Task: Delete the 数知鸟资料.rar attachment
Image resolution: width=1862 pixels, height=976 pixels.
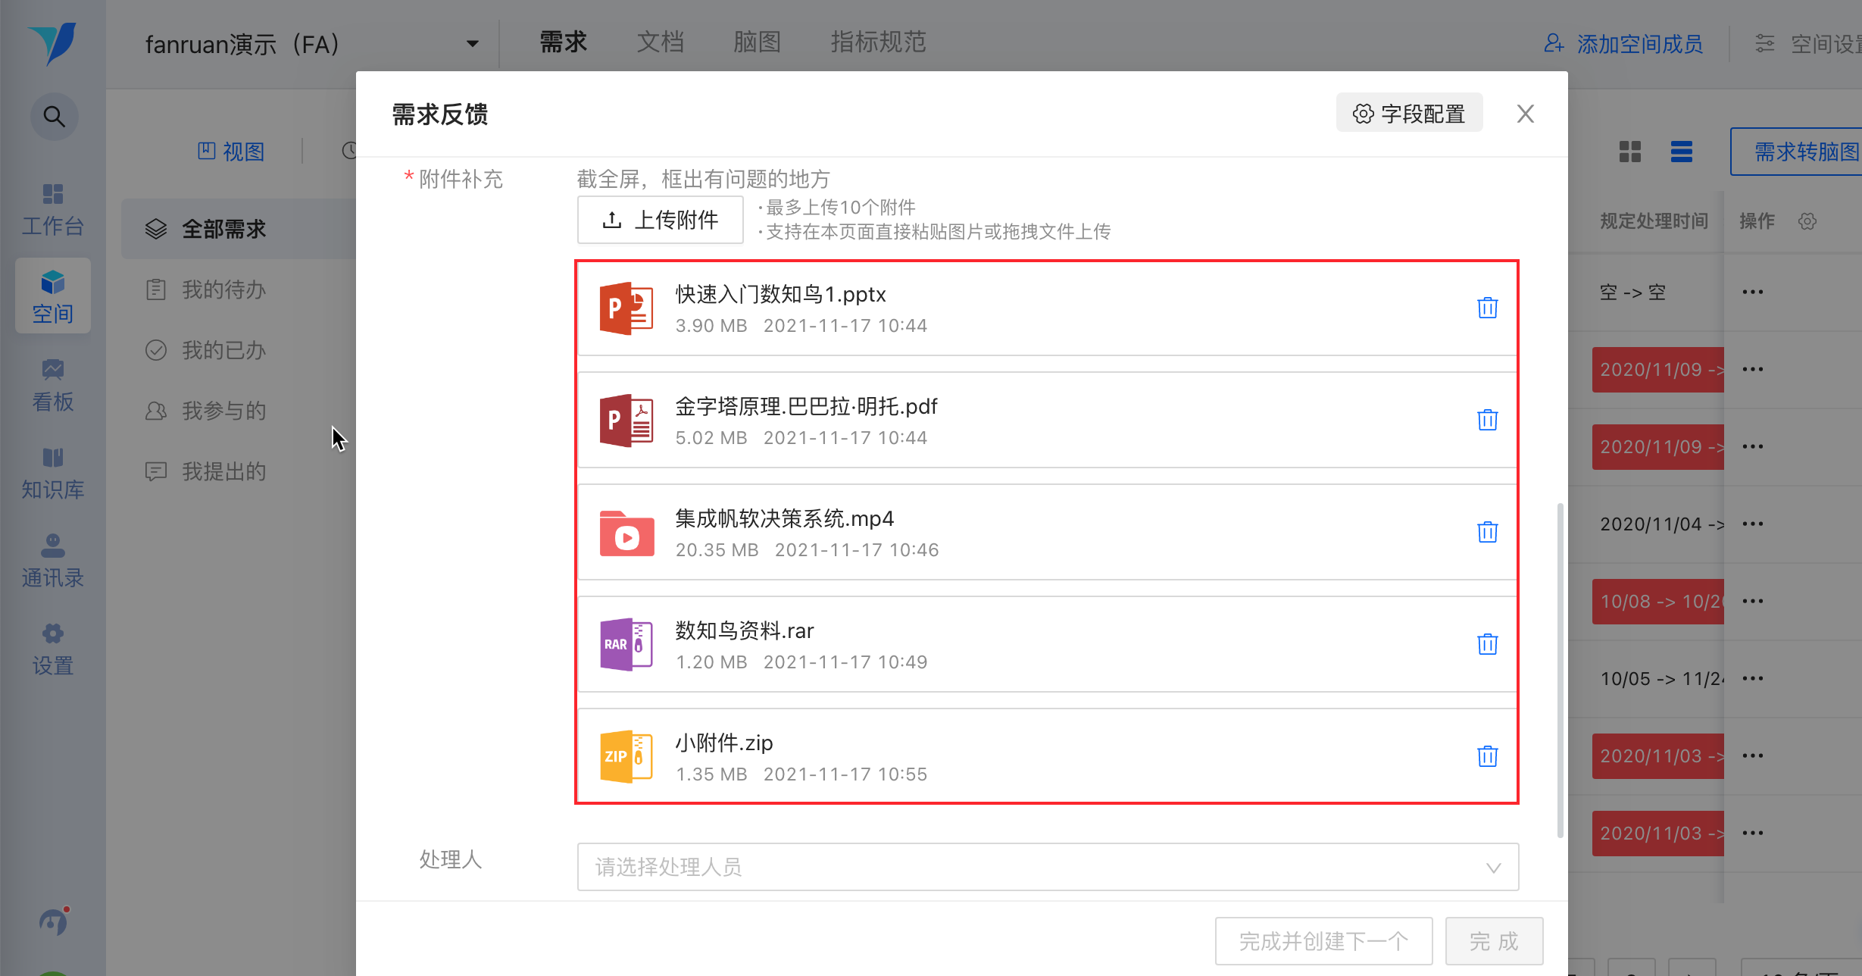Action: point(1487,644)
